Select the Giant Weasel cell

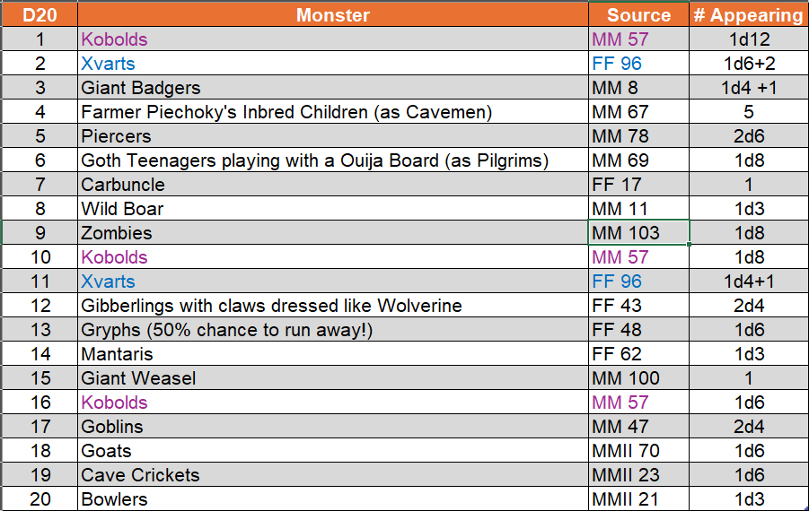coord(333,378)
